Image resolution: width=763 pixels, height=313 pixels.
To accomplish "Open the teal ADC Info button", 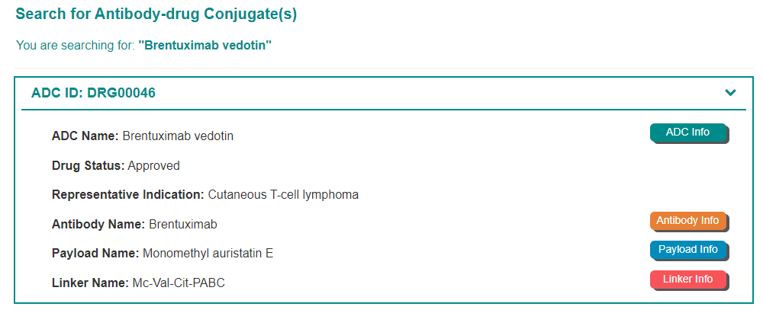I will [x=688, y=133].
